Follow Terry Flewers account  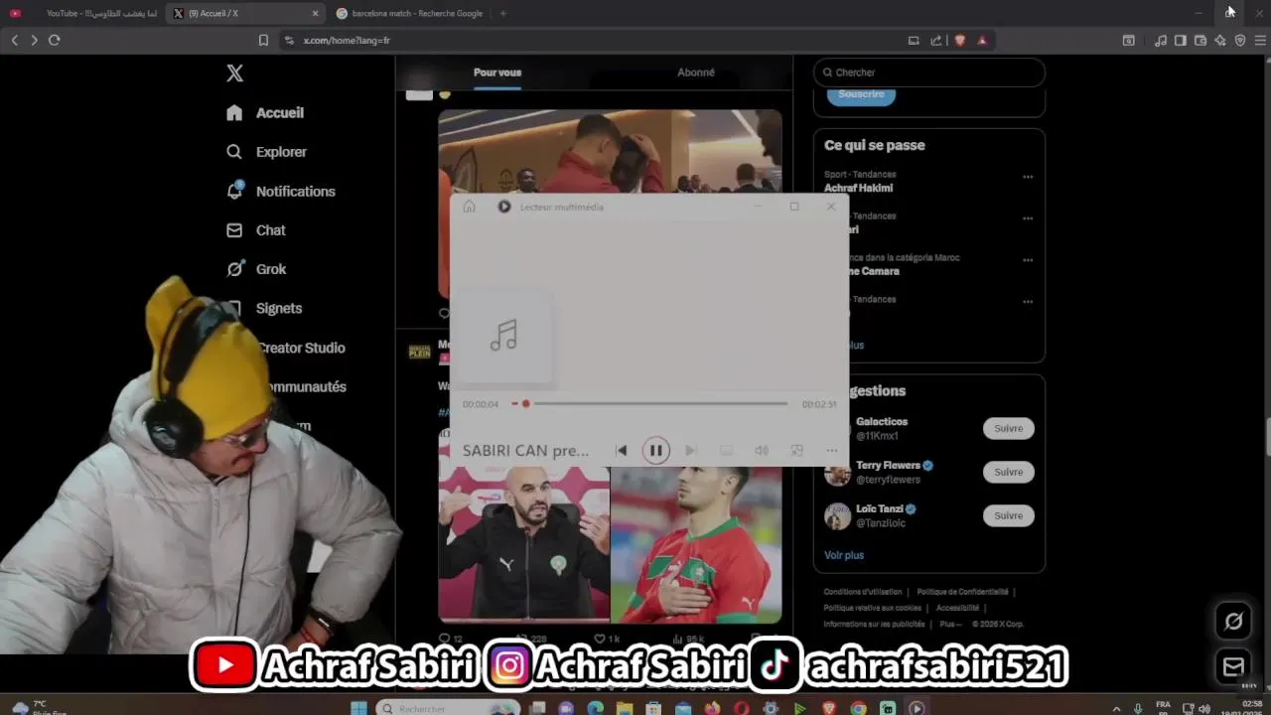tap(1008, 472)
